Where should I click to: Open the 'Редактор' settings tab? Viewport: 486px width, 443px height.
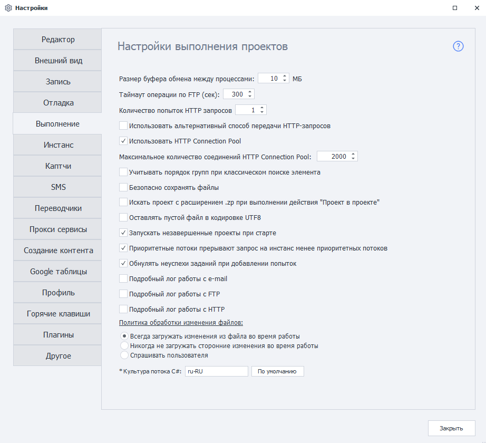click(58, 40)
